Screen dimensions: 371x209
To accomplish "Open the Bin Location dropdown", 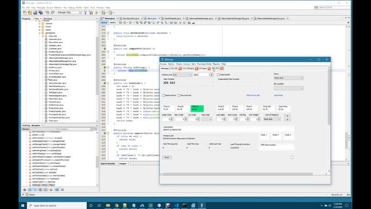I will pyautogui.click(x=289, y=88).
